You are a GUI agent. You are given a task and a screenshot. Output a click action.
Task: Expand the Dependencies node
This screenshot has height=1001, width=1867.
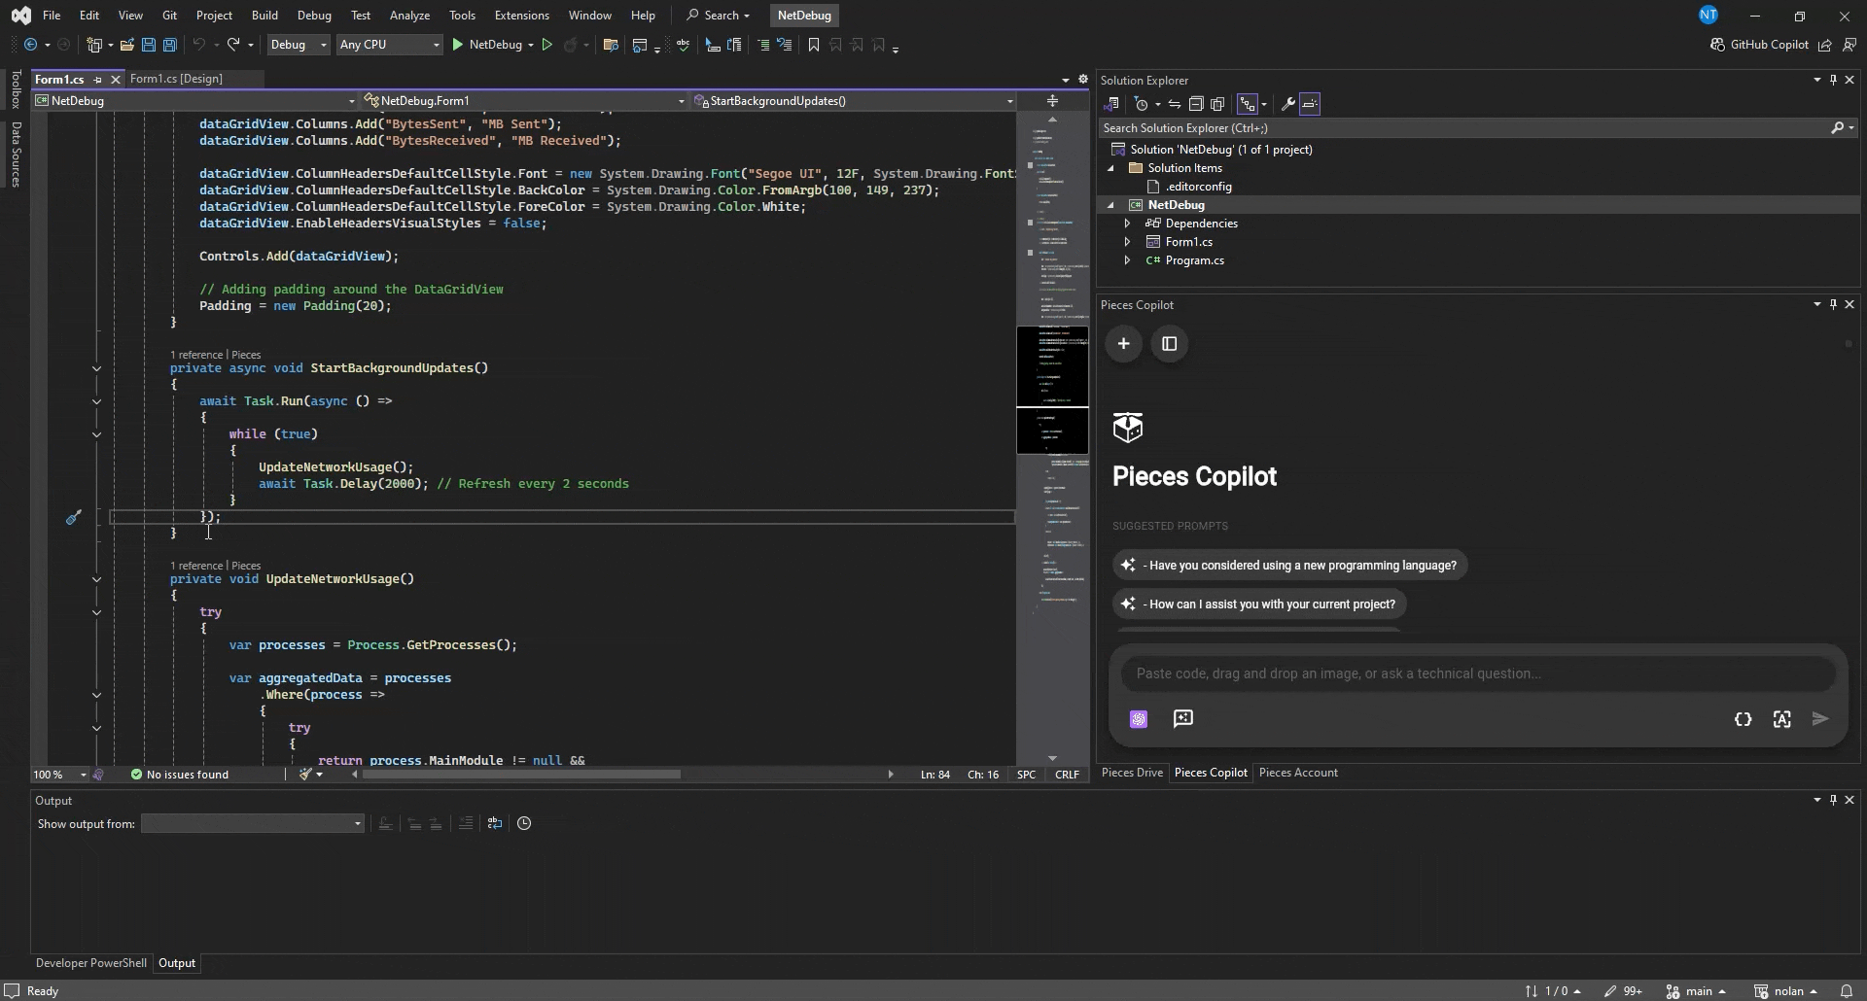click(x=1127, y=224)
